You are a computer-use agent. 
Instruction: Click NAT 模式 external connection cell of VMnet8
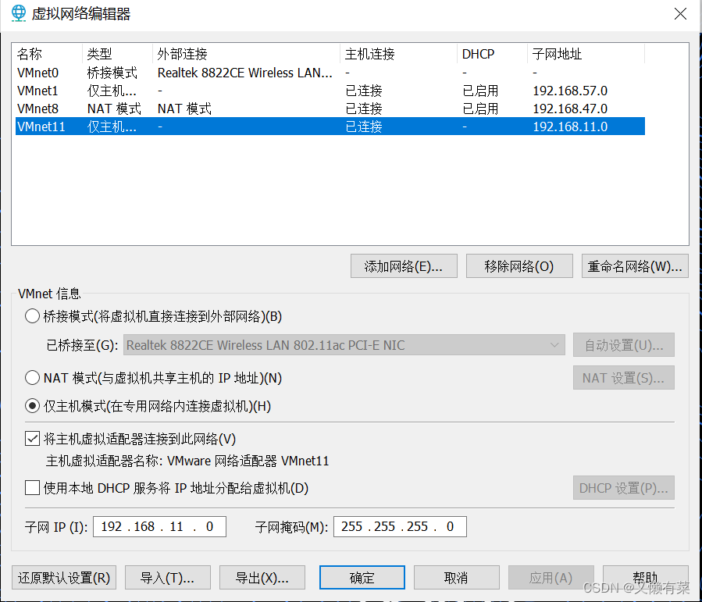[x=184, y=109]
